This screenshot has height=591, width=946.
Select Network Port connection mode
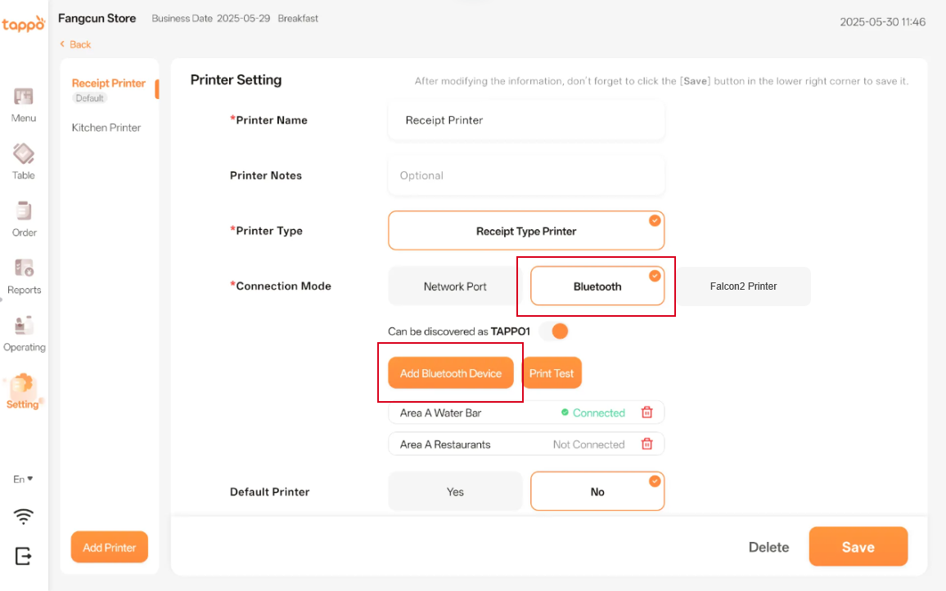(x=455, y=286)
